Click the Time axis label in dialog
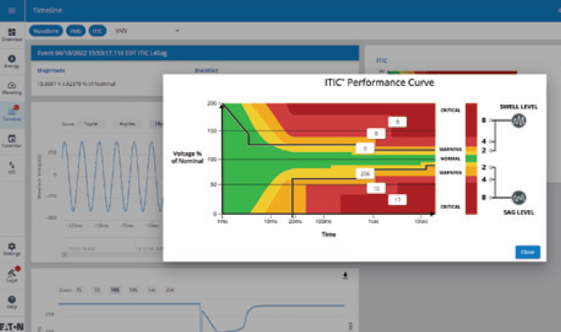This screenshot has width=561, height=332. click(x=328, y=234)
